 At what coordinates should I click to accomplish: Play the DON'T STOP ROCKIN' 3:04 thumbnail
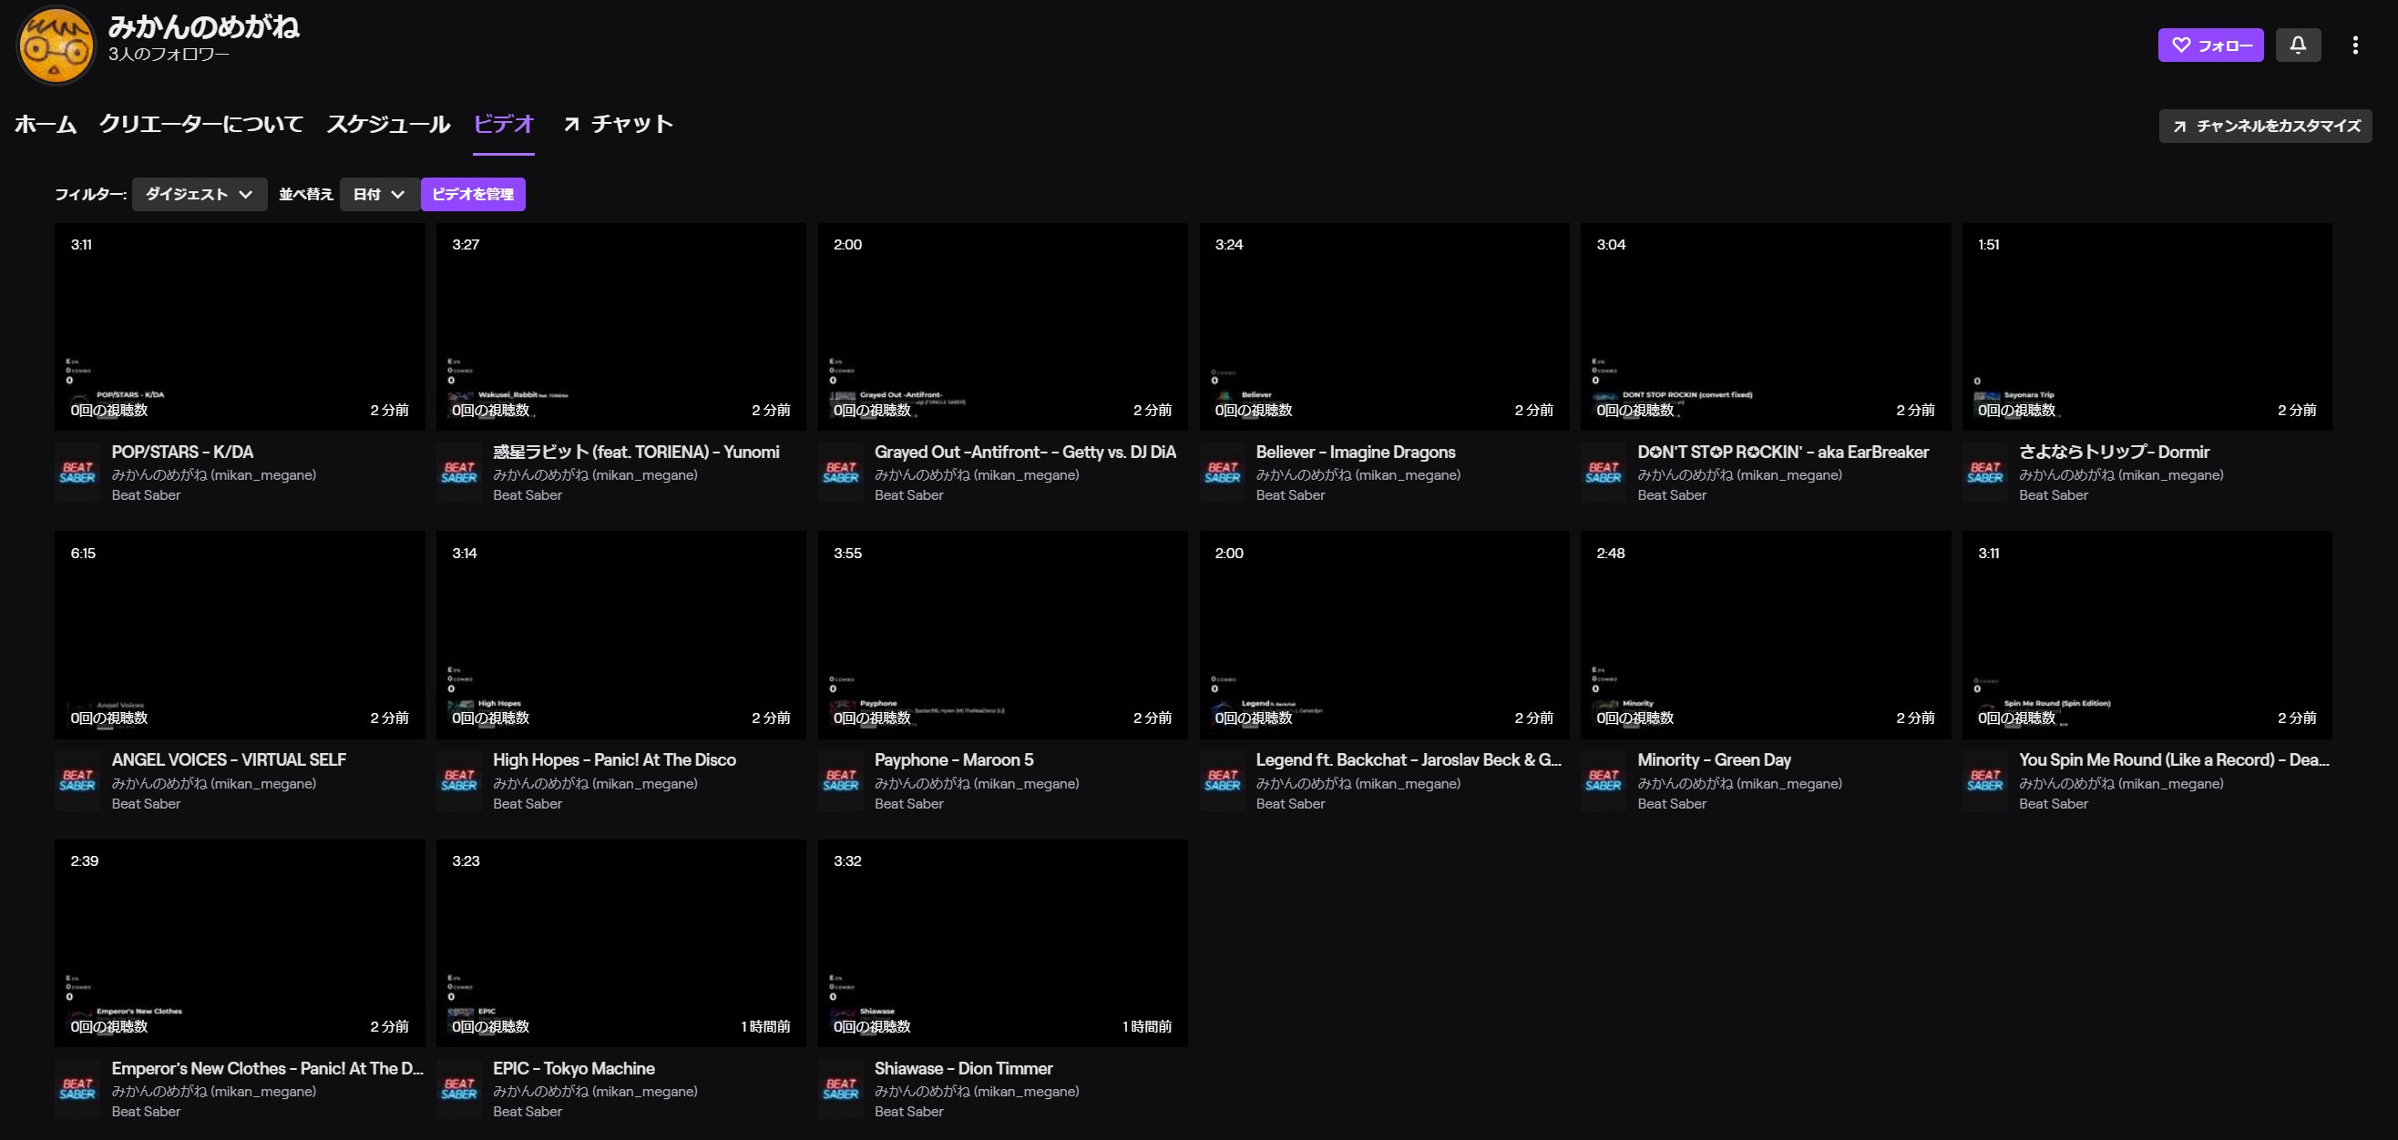[1766, 327]
